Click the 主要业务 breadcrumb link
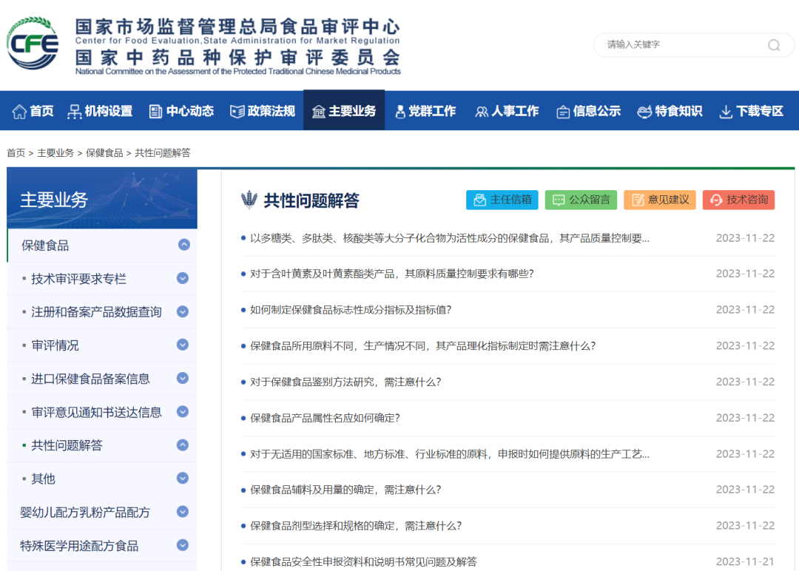 tap(55, 153)
